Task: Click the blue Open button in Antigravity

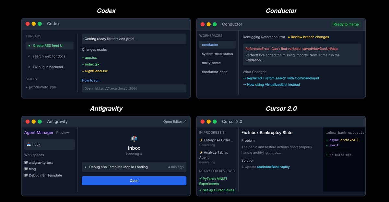Action: click(x=134, y=181)
